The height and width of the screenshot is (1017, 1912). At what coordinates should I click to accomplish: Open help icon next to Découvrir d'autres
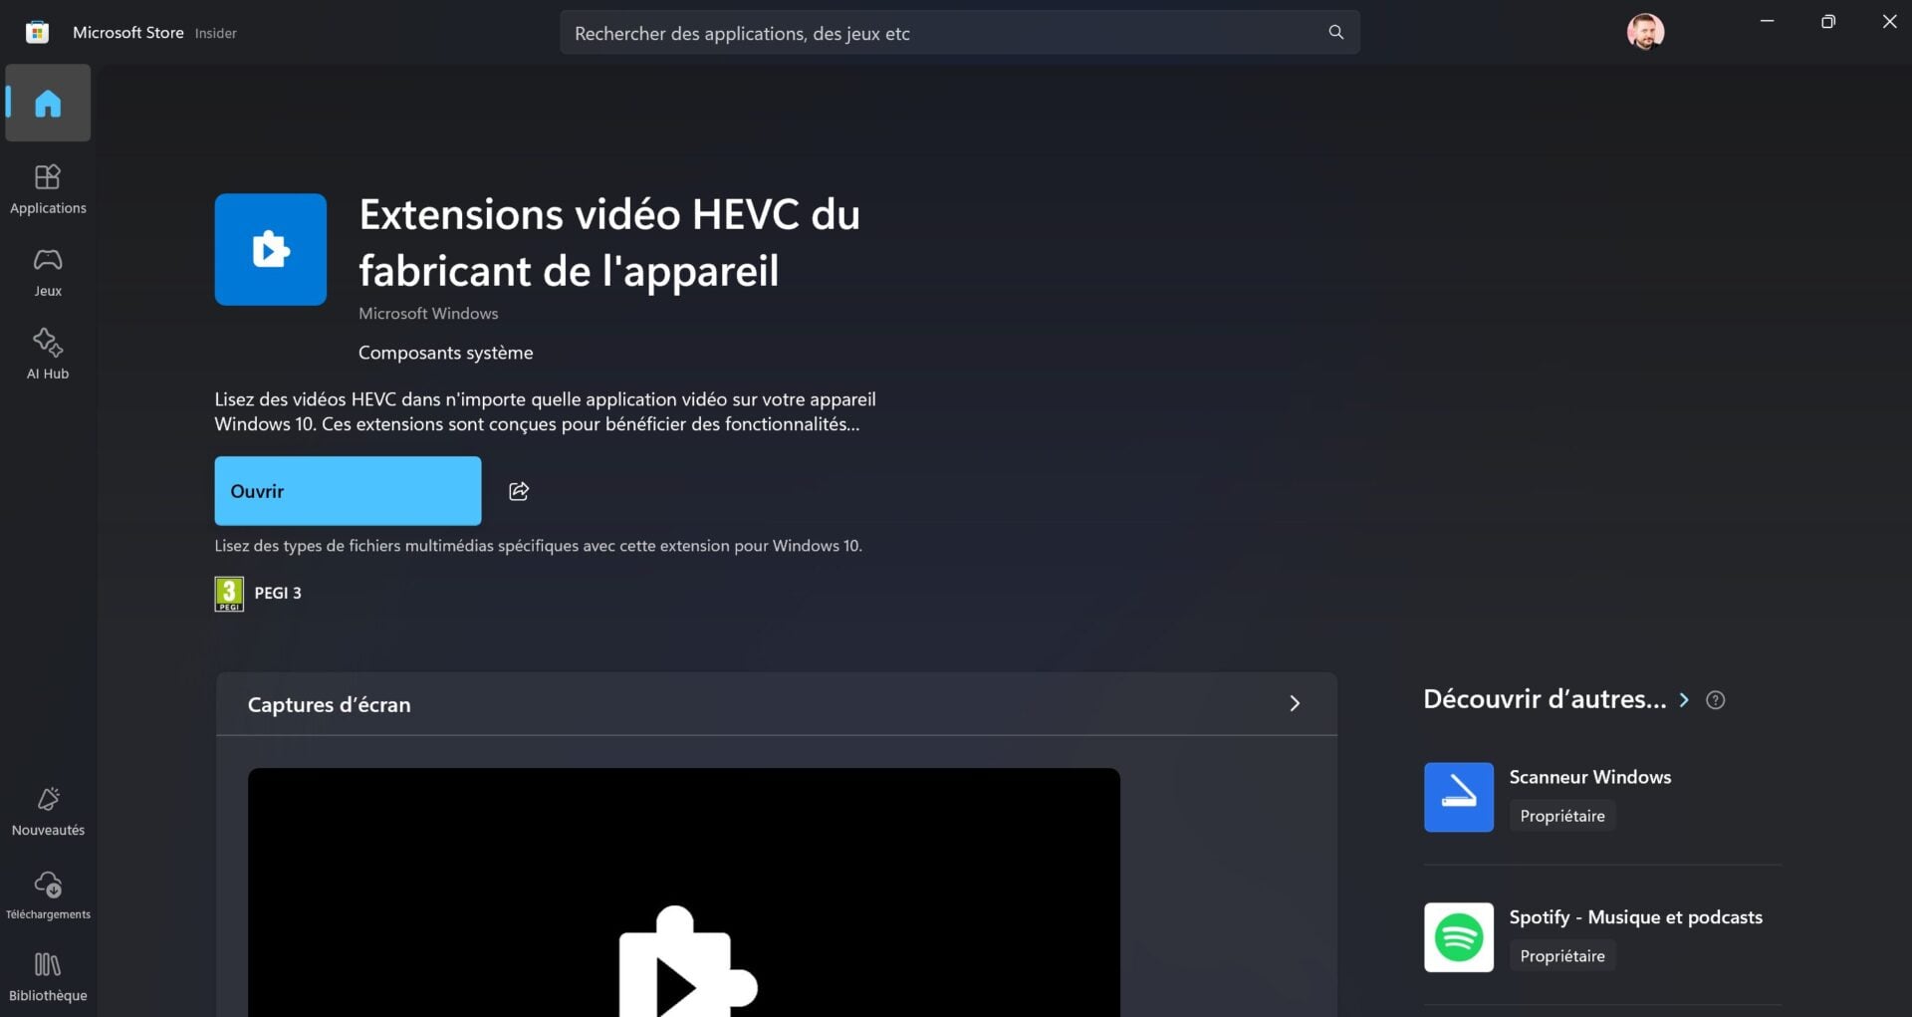pos(1715,700)
